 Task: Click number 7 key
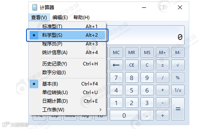[116, 78]
